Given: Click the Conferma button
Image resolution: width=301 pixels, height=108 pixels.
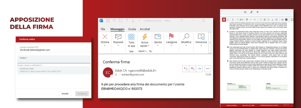Looking at the screenshot, I should pyautogui.click(x=82, y=94).
